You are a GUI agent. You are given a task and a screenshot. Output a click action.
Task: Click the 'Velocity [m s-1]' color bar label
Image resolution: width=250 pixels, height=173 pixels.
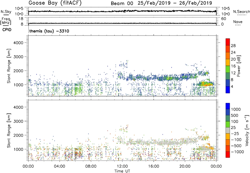(x=247, y=130)
